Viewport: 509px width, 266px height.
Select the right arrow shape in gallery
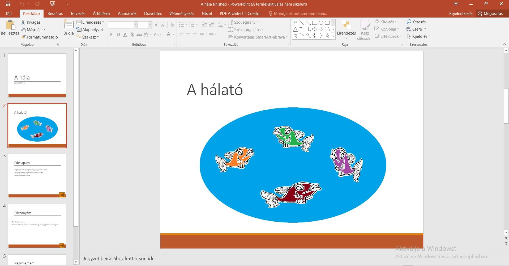tap(315, 29)
